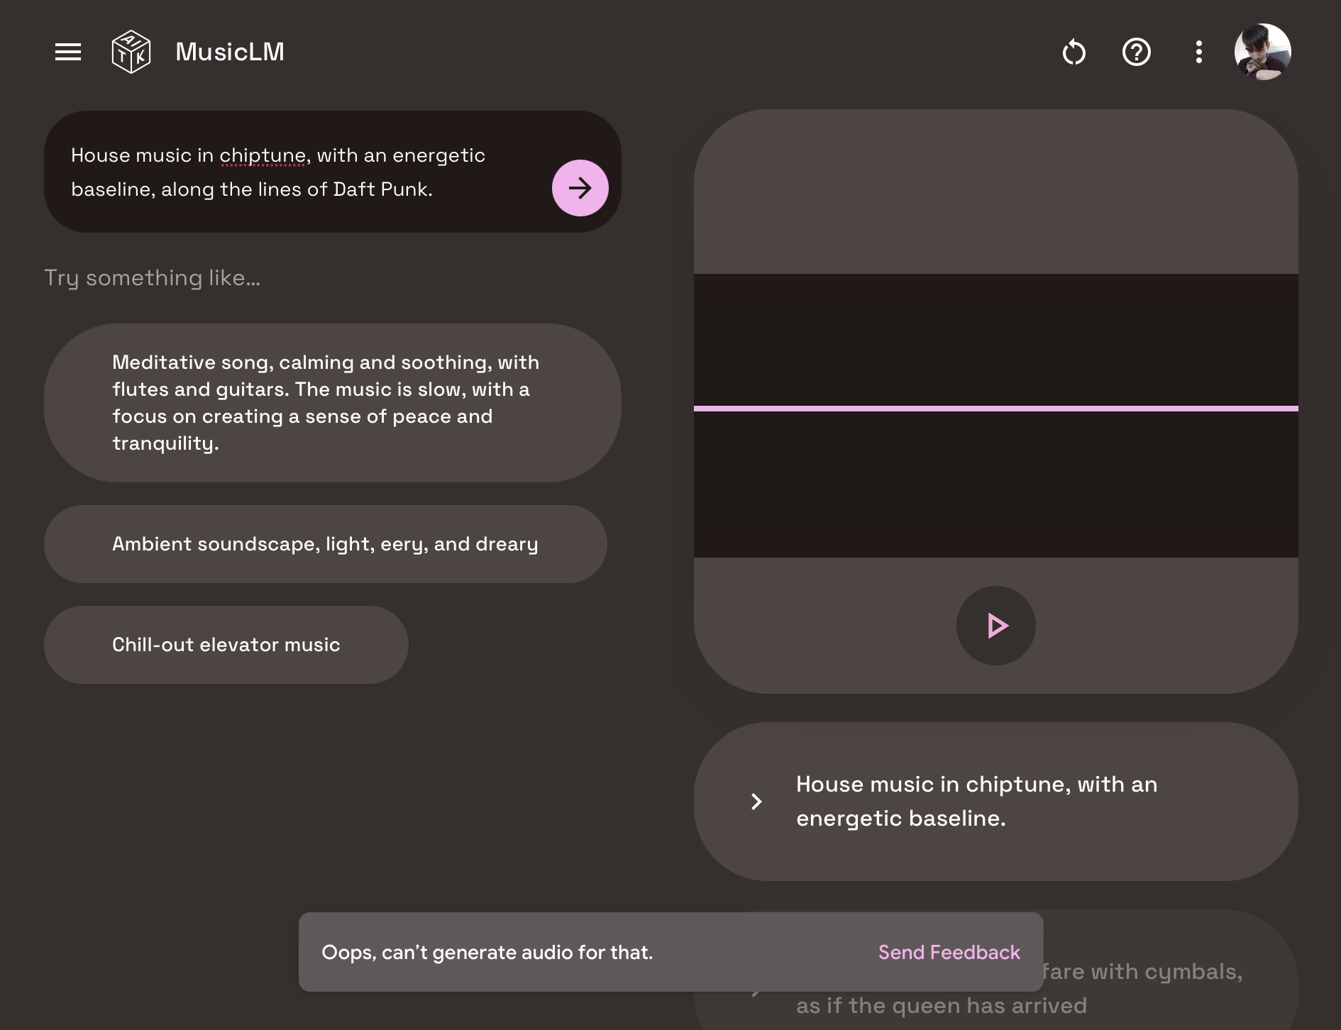The width and height of the screenshot is (1341, 1030).
Task: Click the misspelled word chiptune
Action: pos(263,155)
